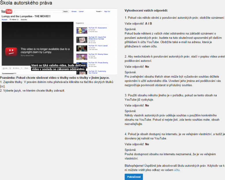Click YouTube 101: Subscriptions title link

(x=97, y=28)
